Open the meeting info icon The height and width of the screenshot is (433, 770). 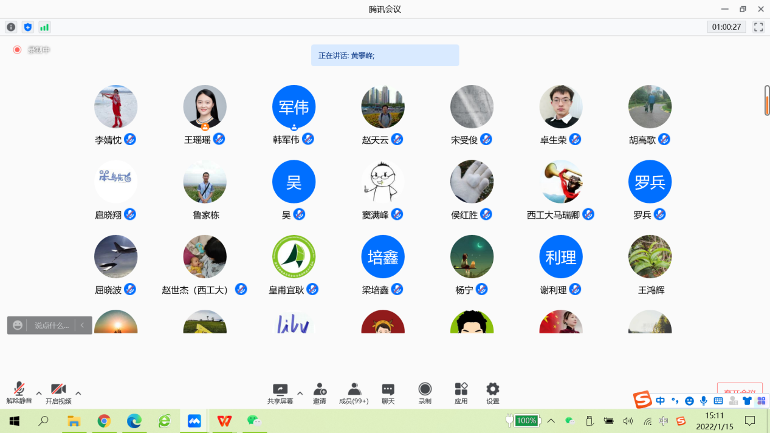[x=11, y=27]
